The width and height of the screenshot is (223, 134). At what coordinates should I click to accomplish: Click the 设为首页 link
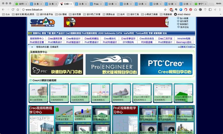[184, 21]
